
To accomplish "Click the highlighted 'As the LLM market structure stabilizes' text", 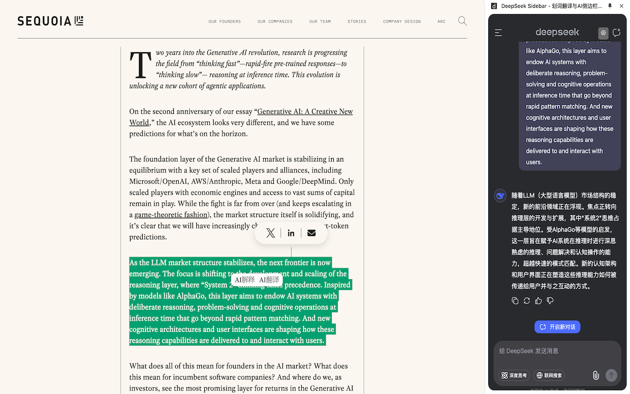I will (240, 301).
